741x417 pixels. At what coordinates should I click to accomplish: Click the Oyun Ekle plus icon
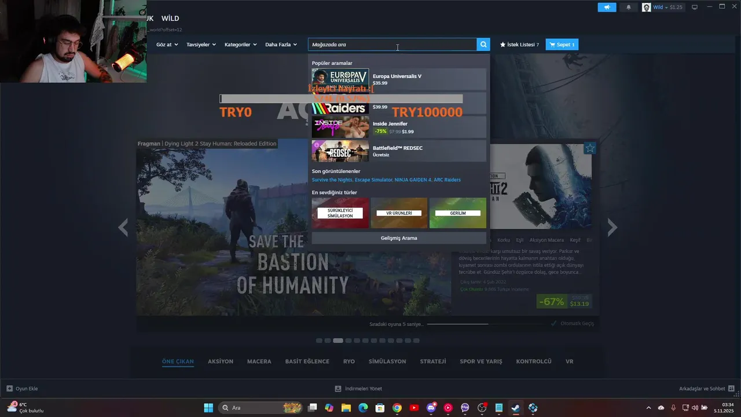(9, 389)
